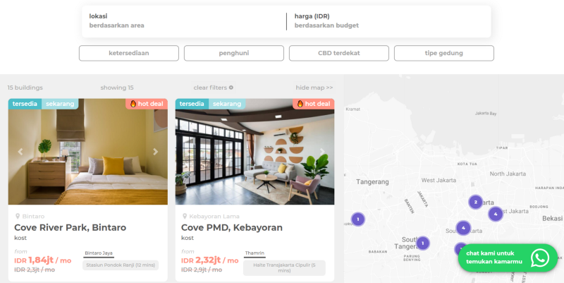564x283 pixels.
Task: Open the lokasi berdasarkan area field
Action: tap(184, 21)
